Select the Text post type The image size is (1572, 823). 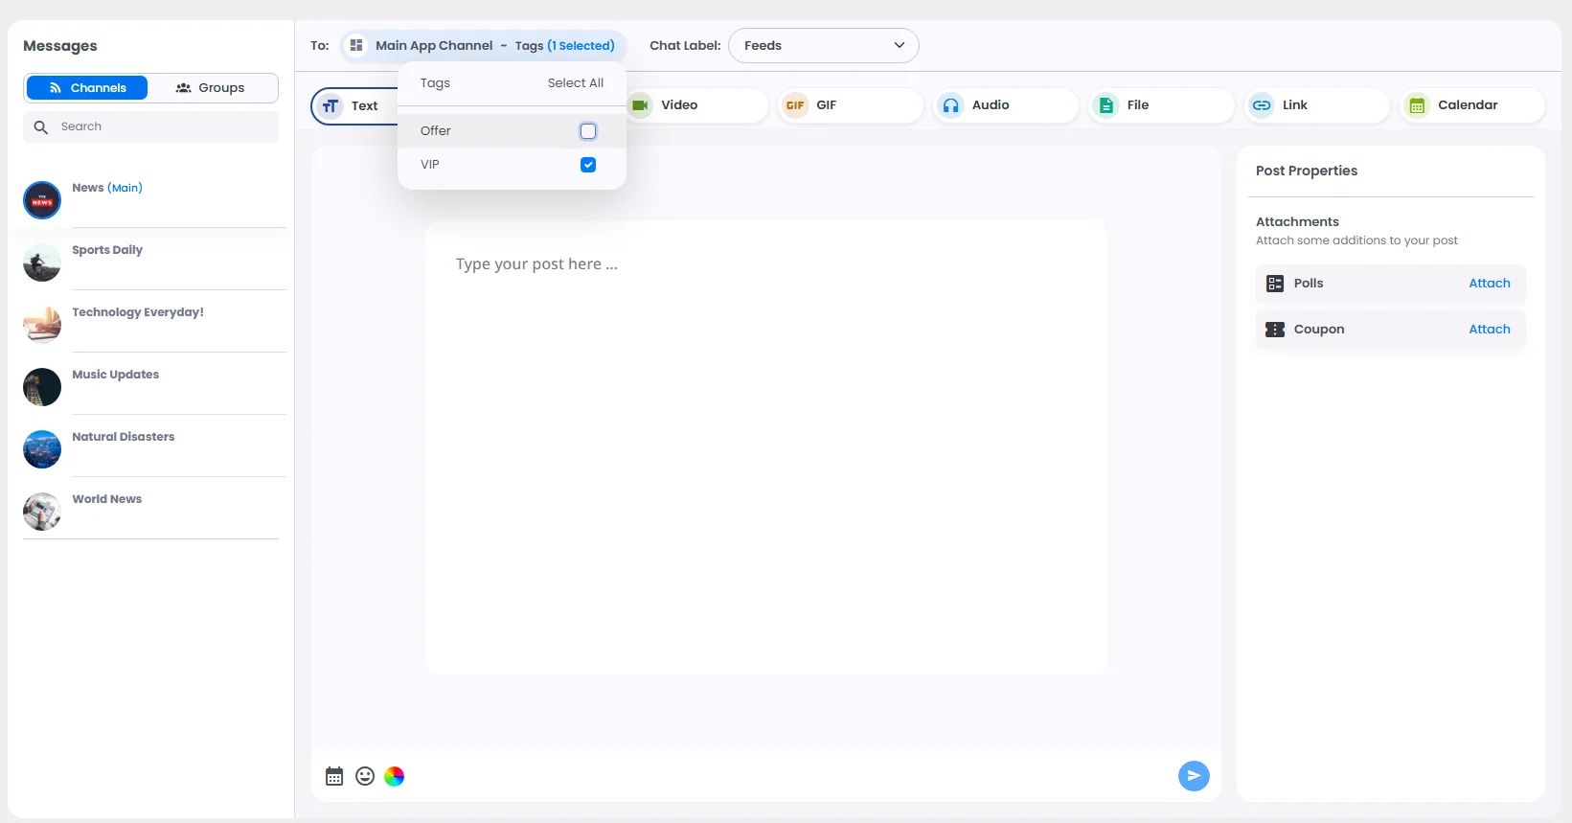[354, 106]
